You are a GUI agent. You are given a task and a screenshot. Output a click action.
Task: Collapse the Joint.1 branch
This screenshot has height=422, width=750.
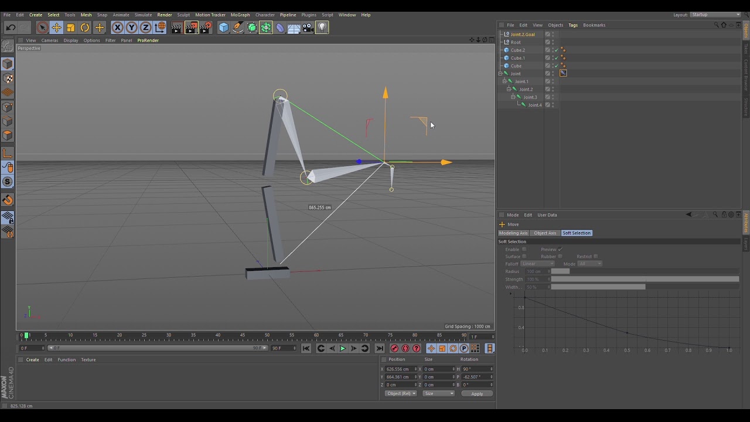pyautogui.click(x=504, y=81)
